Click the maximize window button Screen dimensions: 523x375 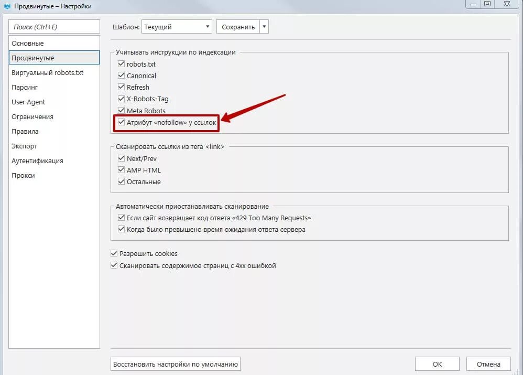[x=487, y=4]
